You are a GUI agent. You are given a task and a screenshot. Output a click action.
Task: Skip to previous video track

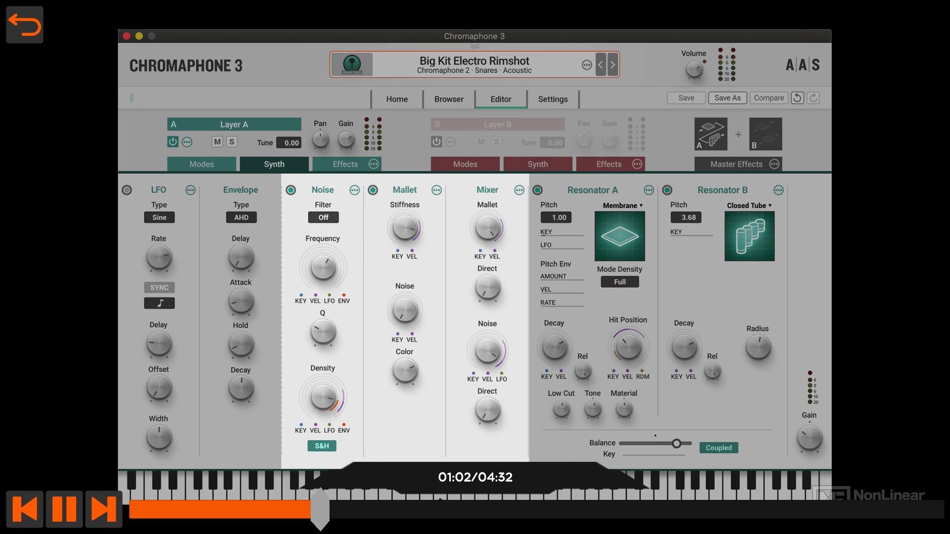point(25,509)
